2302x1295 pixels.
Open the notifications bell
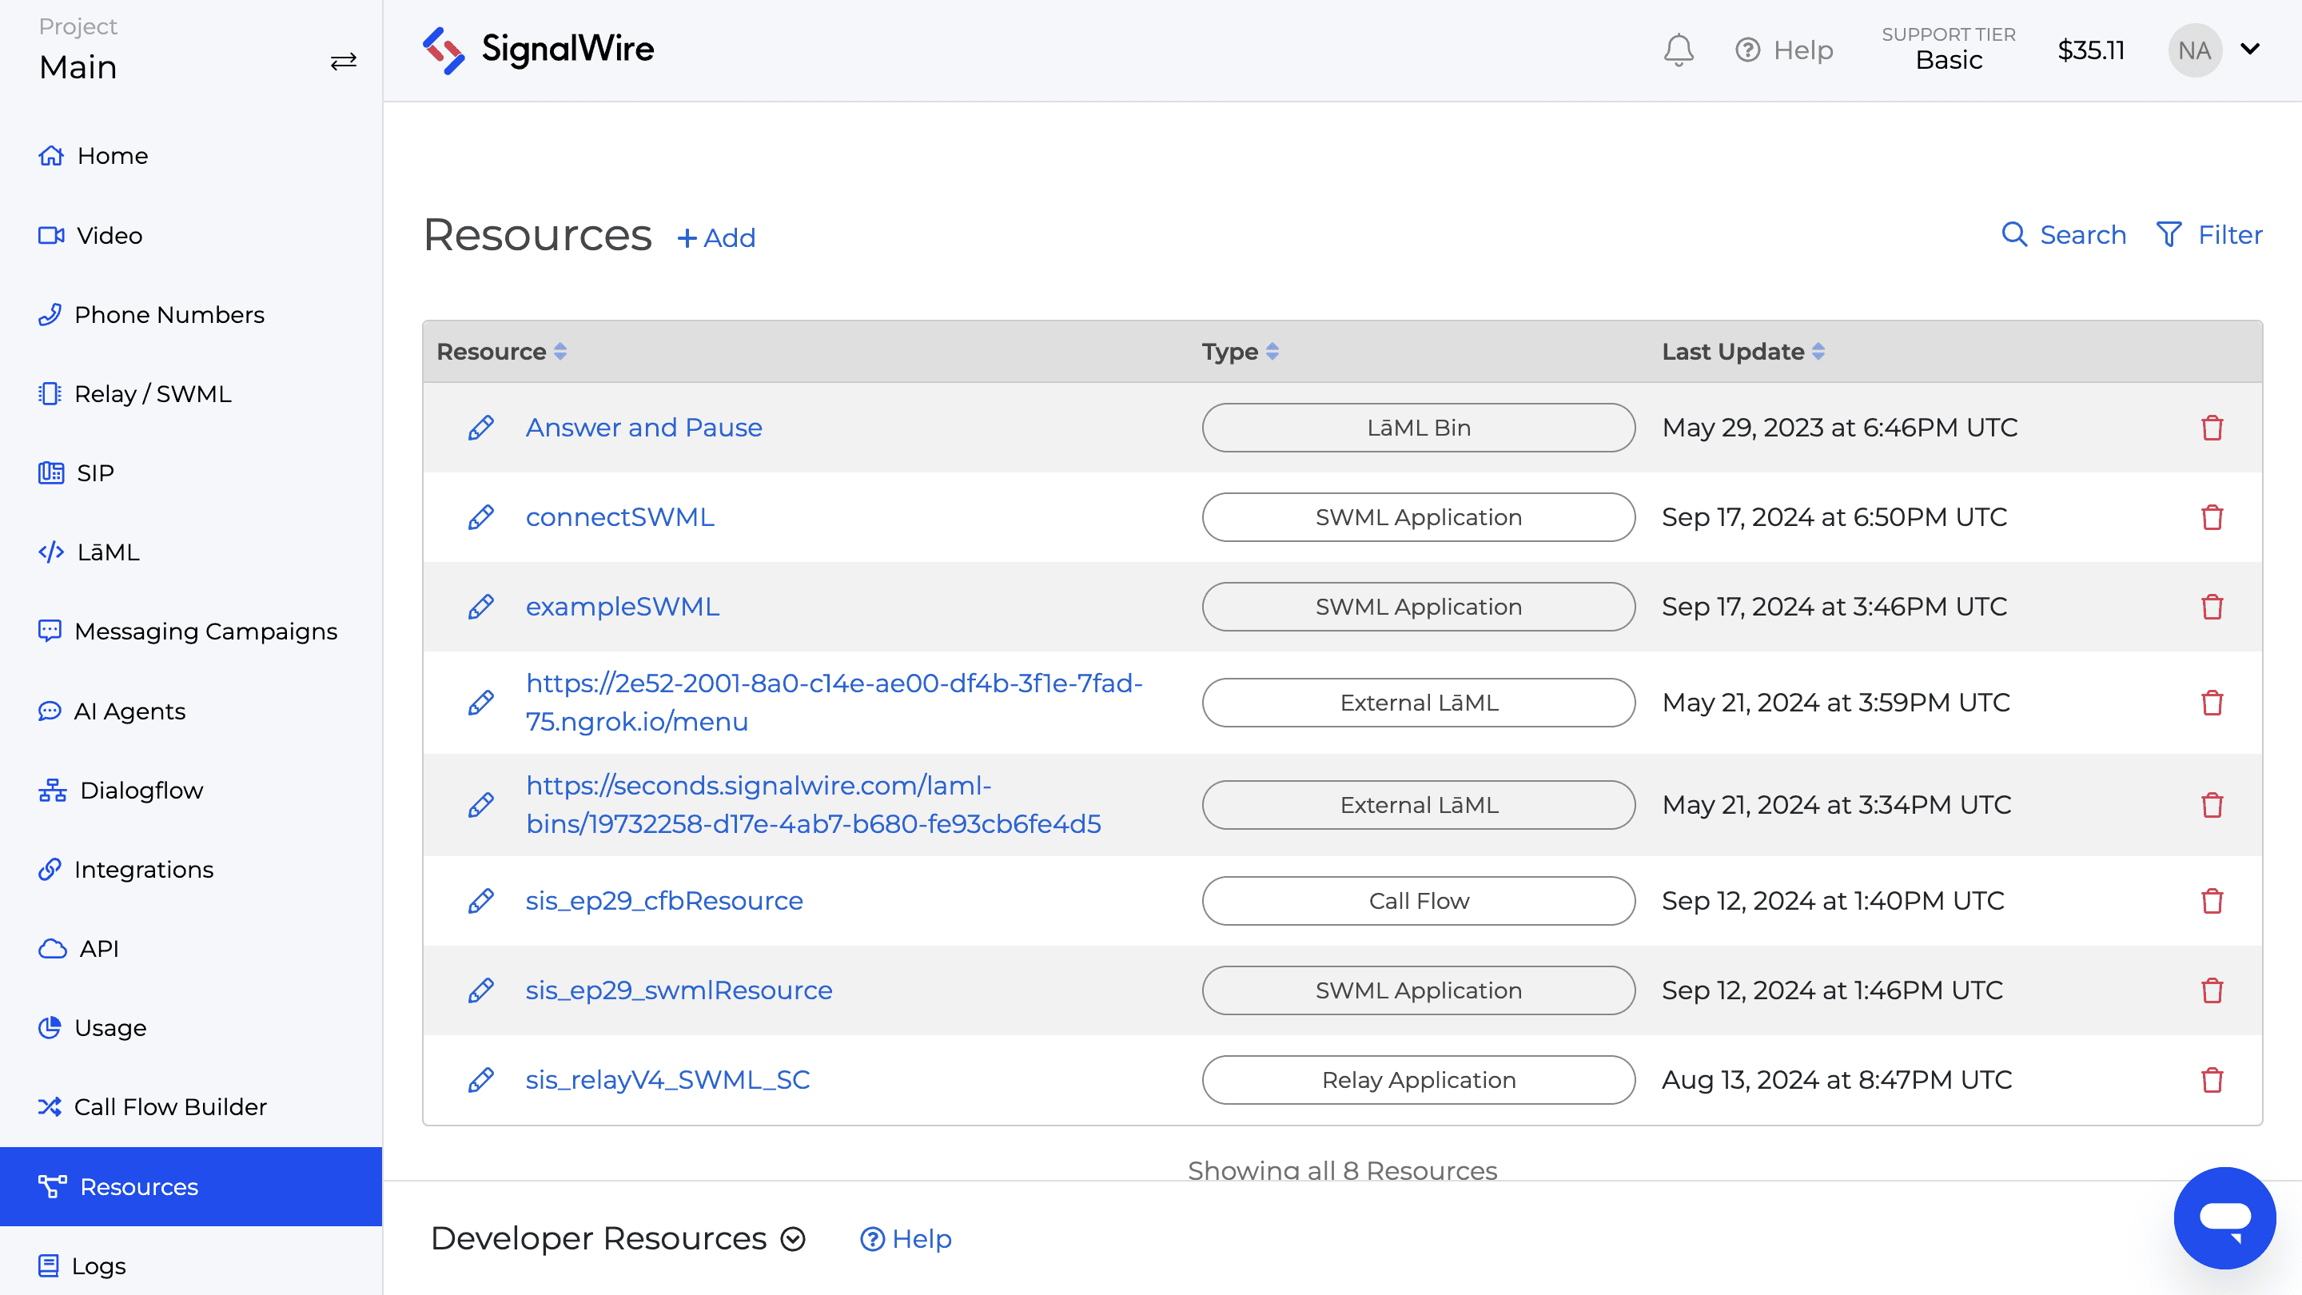click(x=1679, y=50)
